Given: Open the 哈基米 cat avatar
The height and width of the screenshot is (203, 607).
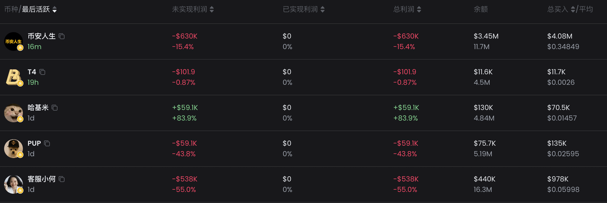Looking at the screenshot, I should pos(13,113).
